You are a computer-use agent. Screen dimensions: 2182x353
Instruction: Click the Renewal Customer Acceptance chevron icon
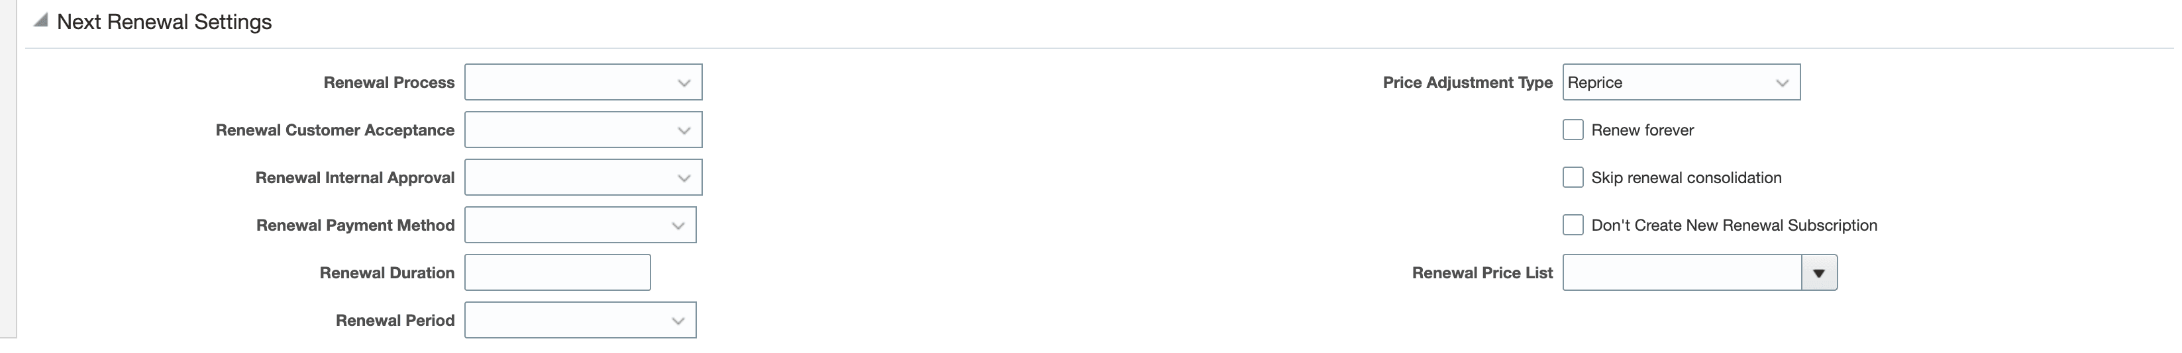[684, 130]
